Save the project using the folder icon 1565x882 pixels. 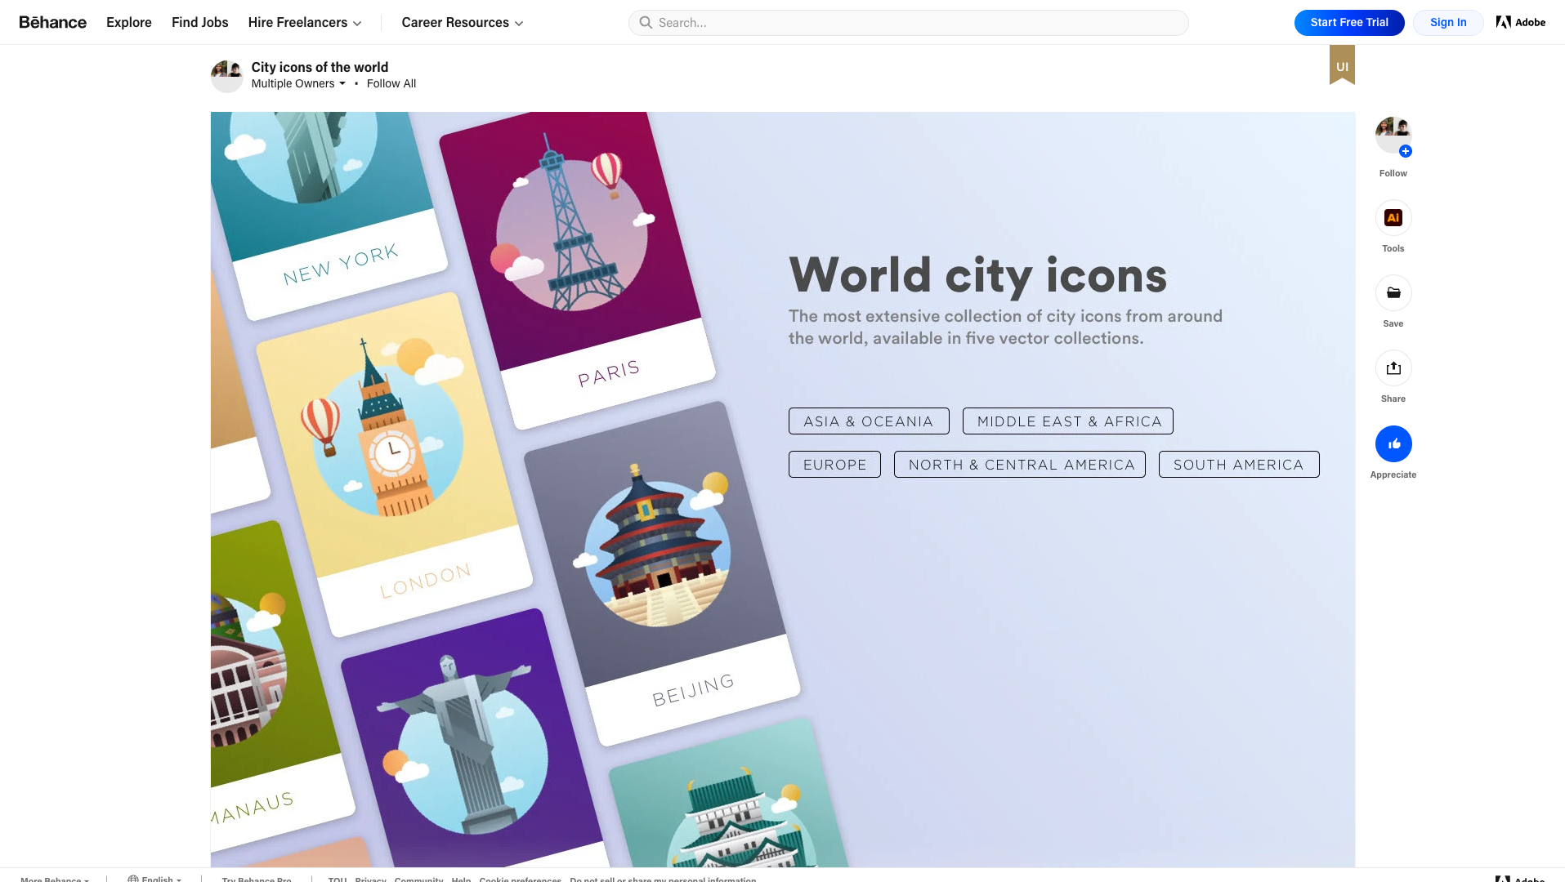tap(1393, 292)
